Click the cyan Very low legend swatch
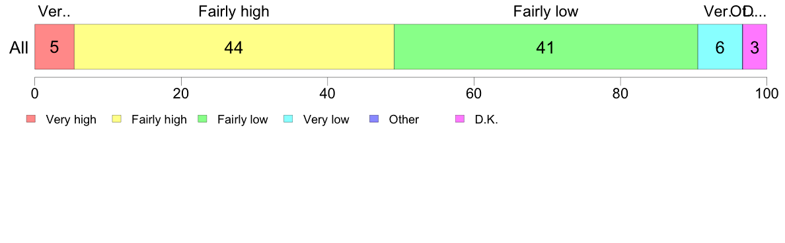 click(288, 119)
